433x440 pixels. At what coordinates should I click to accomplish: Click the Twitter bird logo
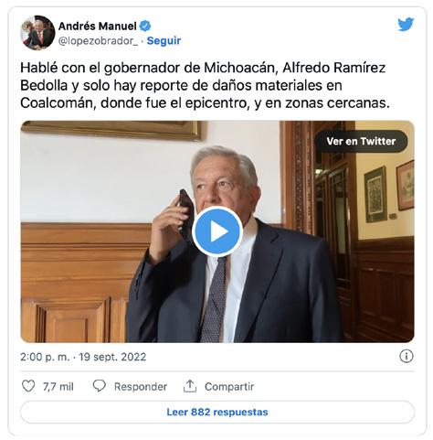click(x=406, y=25)
